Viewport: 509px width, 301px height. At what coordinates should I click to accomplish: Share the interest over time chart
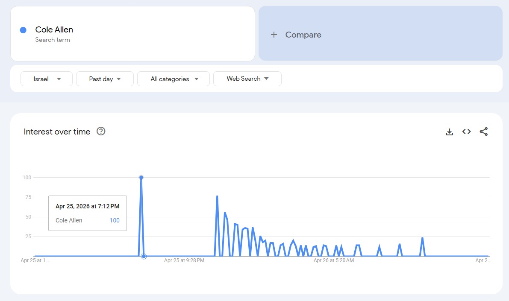[x=484, y=132]
